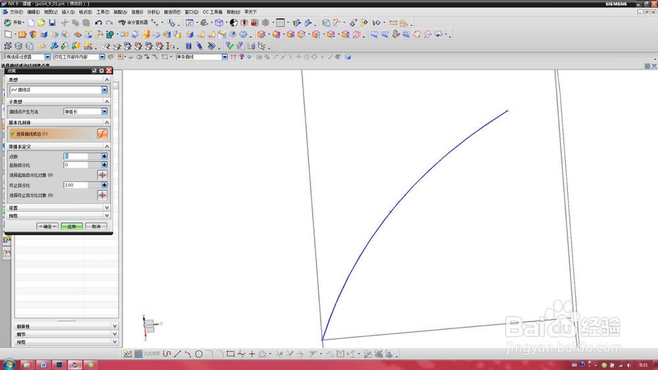Click the Windows Start orb
Screen dimensions: 658x370
(9, 364)
